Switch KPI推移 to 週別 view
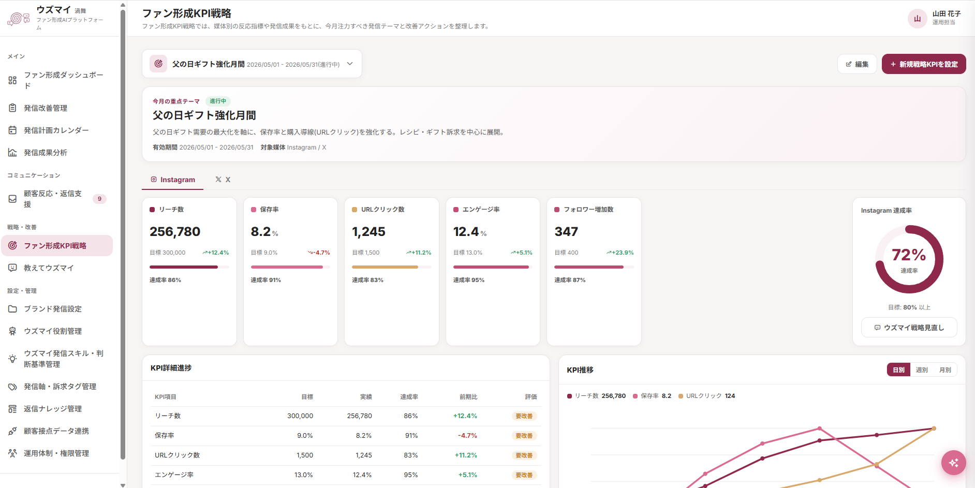The width and height of the screenshot is (975, 488). pos(922,370)
